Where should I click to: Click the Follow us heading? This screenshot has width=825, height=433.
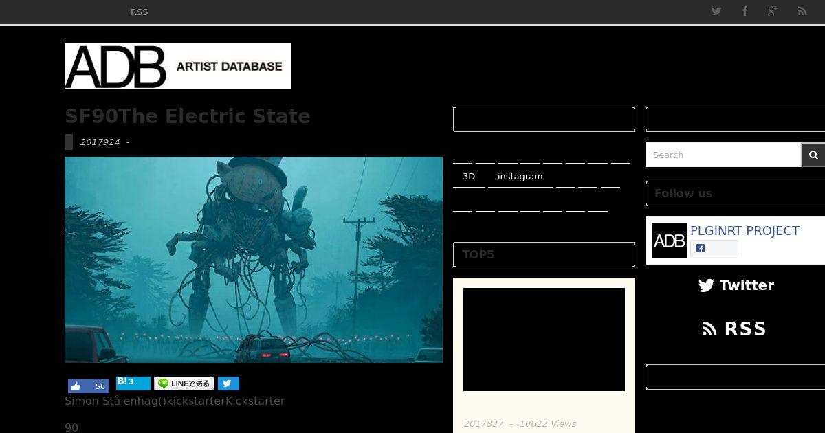[x=683, y=193]
